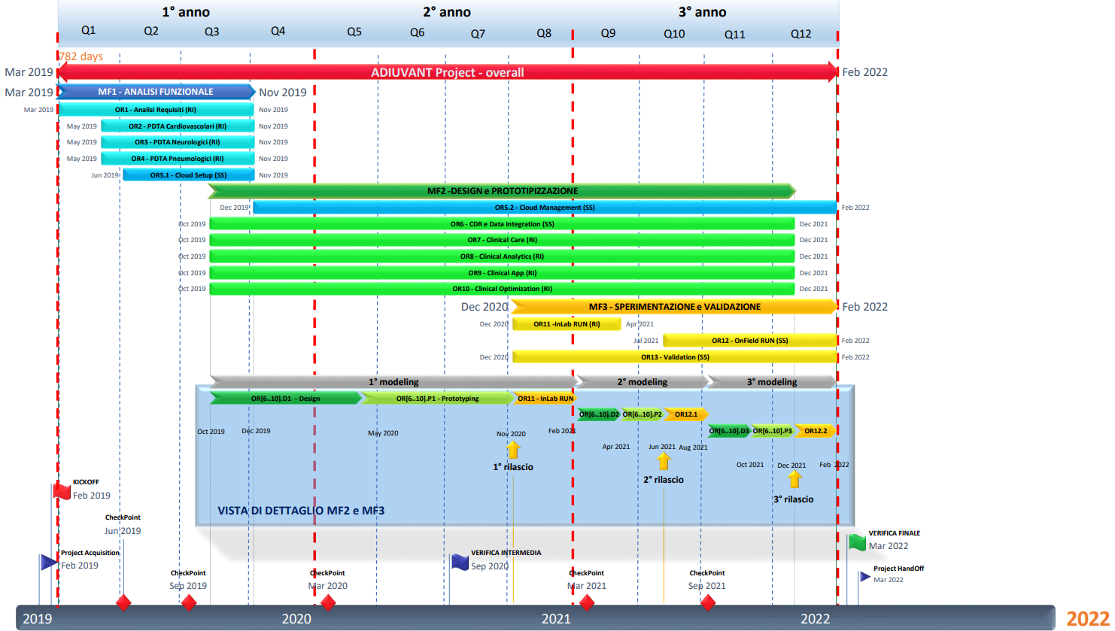Click the Project HandOff flag icon

point(864,576)
